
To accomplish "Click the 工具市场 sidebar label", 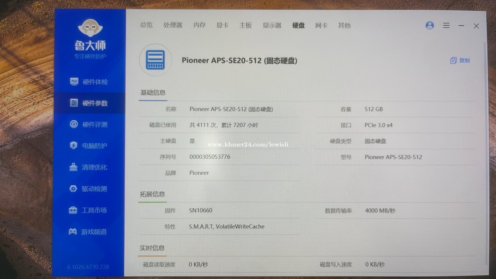I will [x=94, y=210].
